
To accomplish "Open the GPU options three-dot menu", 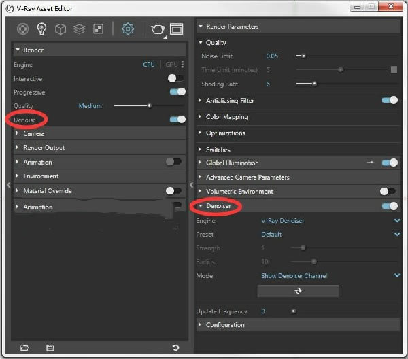I will coord(182,65).
